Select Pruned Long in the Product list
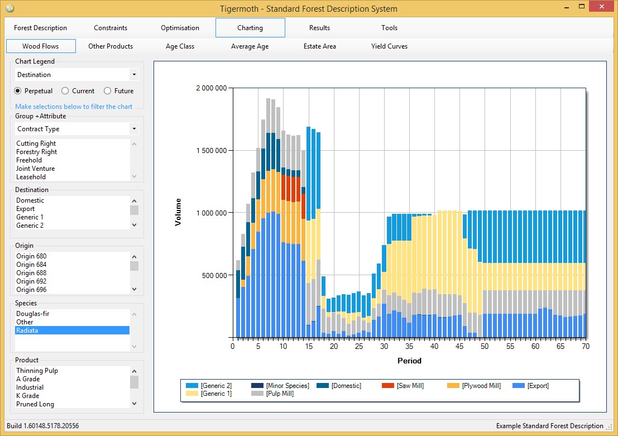The image size is (618, 436). point(73,404)
